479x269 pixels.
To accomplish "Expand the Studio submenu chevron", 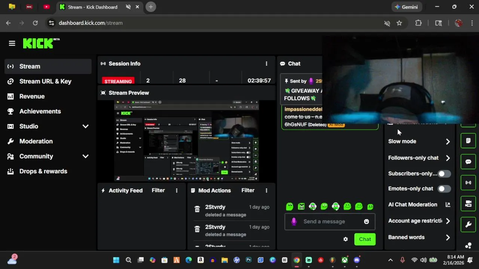I will point(85,126).
